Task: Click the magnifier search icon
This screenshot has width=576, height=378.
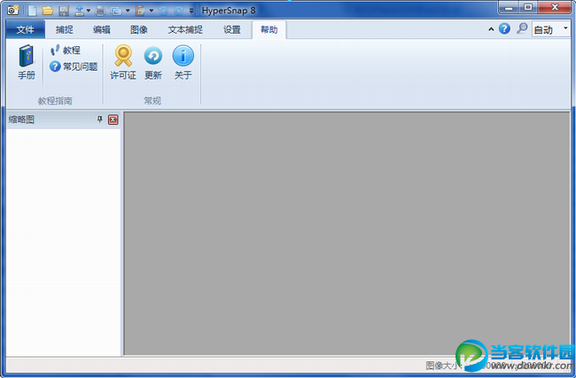Action: click(522, 28)
